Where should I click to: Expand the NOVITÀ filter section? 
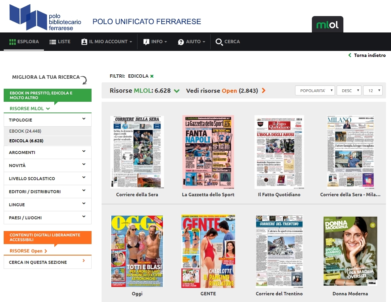(47, 165)
